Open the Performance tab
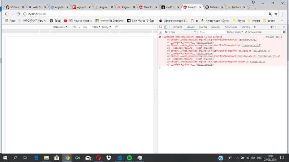 click(x=231, y=27)
